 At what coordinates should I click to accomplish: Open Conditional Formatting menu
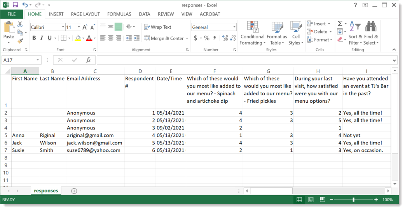252,33
